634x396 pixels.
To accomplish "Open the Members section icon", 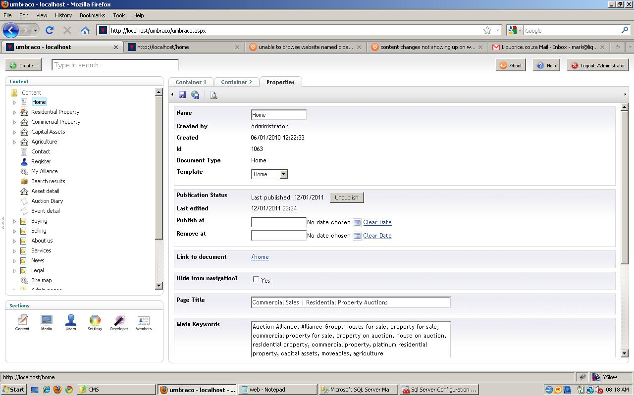I will pyautogui.click(x=144, y=322).
